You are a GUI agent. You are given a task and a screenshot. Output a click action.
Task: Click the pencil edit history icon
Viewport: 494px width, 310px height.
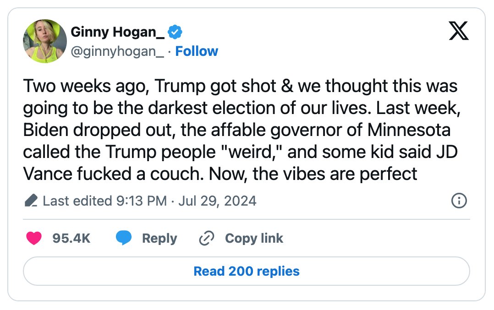pyautogui.click(x=31, y=201)
